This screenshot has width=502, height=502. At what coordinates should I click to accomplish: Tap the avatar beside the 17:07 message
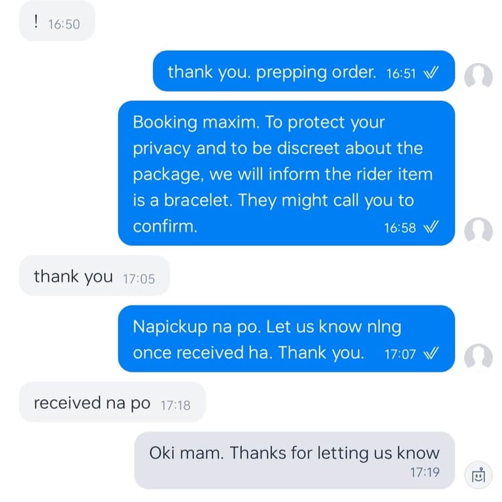(x=478, y=358)
